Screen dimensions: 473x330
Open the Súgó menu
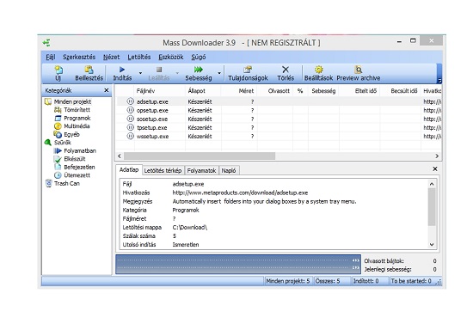click(199, 57)
